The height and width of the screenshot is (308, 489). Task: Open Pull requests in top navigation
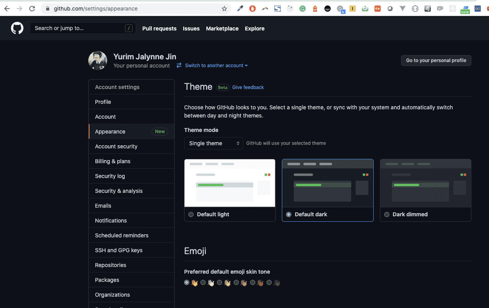tap(159, 28)
